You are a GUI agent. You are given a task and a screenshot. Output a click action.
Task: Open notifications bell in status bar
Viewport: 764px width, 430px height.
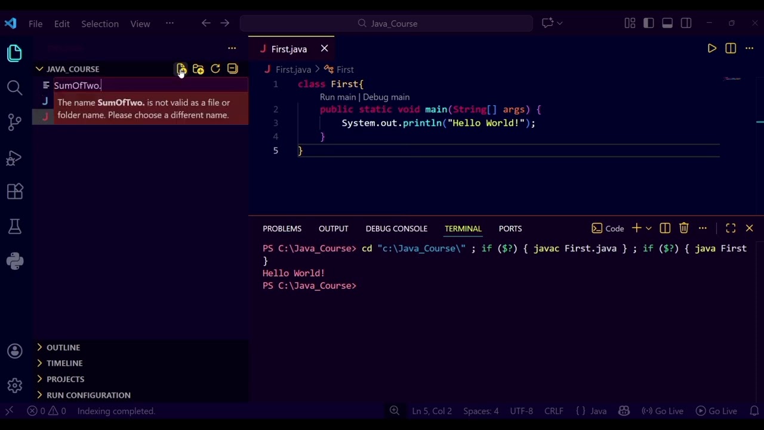coord(754,411)
